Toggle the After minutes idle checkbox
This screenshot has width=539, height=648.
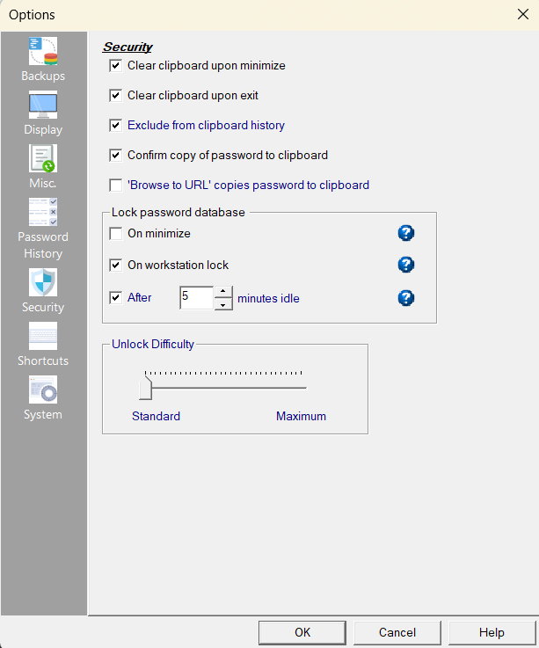click(116, 297)
